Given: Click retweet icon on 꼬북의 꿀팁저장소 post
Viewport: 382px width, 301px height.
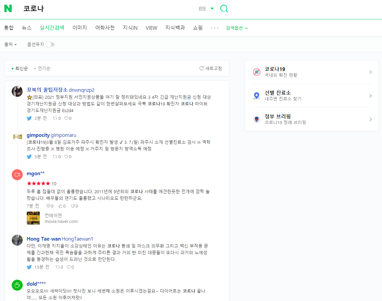Looking at the screenshot, I should [x=55, y=118].
